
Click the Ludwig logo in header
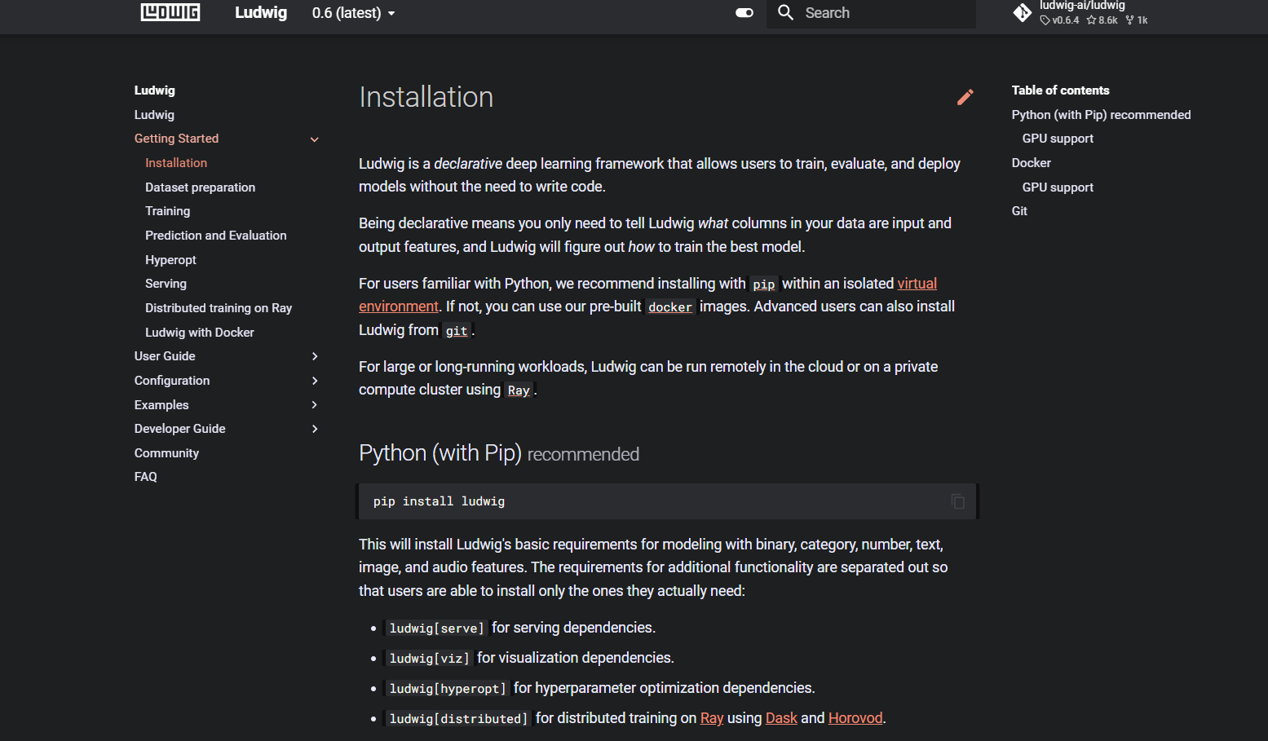[x=170, y=12]
